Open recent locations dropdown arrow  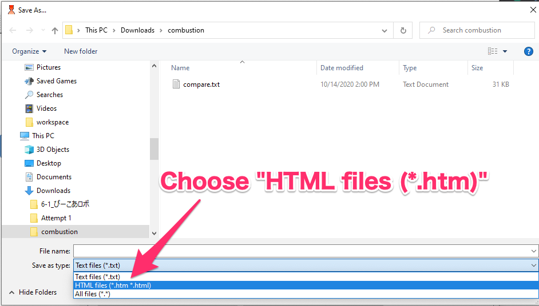point(43,30)
